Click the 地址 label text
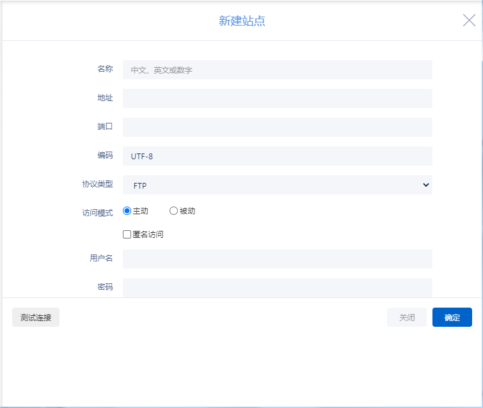Screen dimensions: 483x408 tap(105, 98)
